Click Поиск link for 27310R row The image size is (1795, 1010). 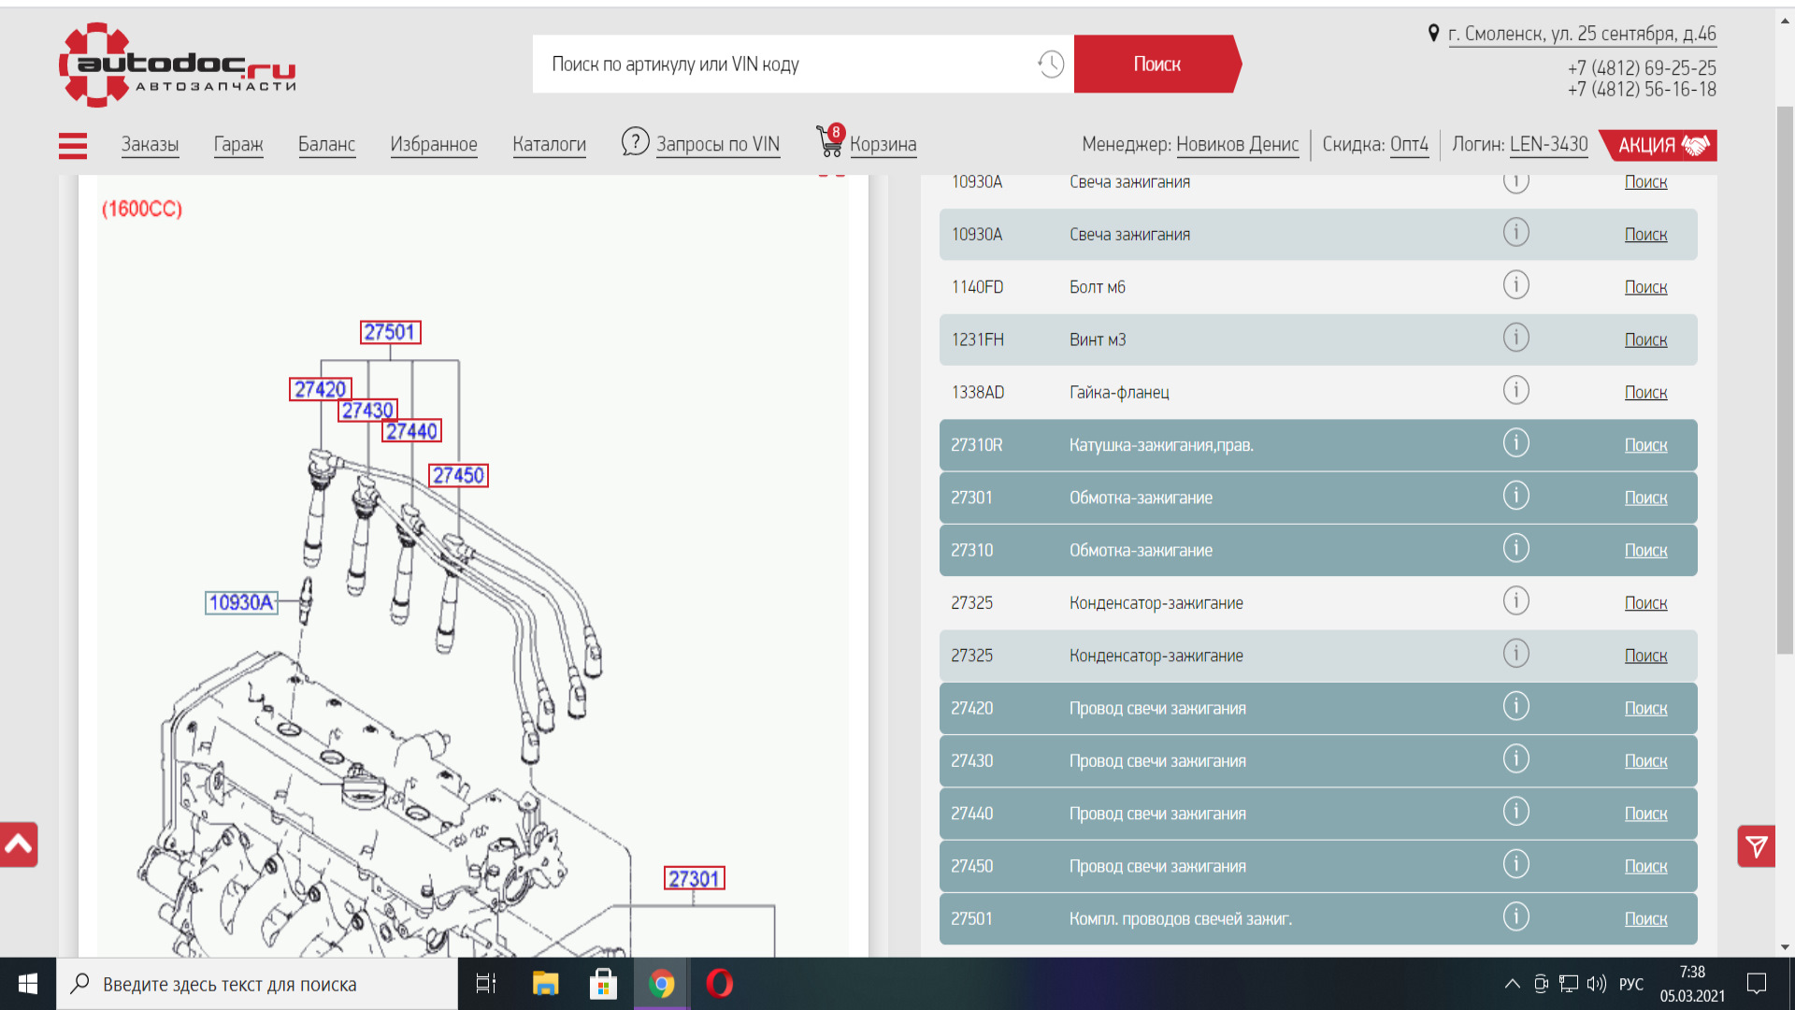click(x=1645, y=445)
